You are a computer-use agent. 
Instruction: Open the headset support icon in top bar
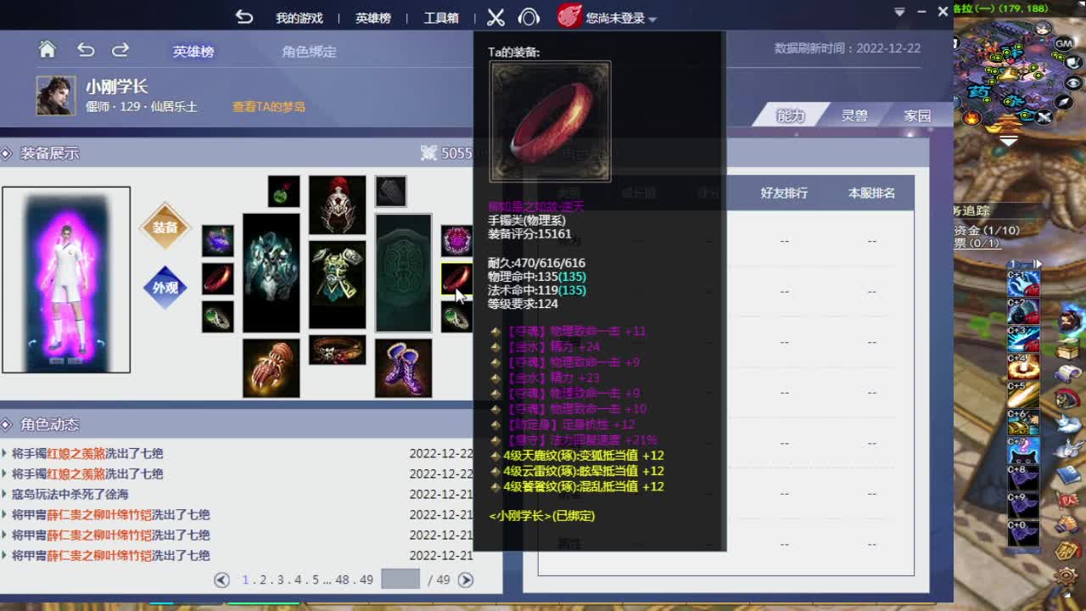529,17
